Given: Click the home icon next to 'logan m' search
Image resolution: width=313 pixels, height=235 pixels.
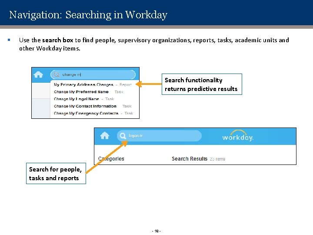Looking at the screenshot, I should [x=105, y=136].
